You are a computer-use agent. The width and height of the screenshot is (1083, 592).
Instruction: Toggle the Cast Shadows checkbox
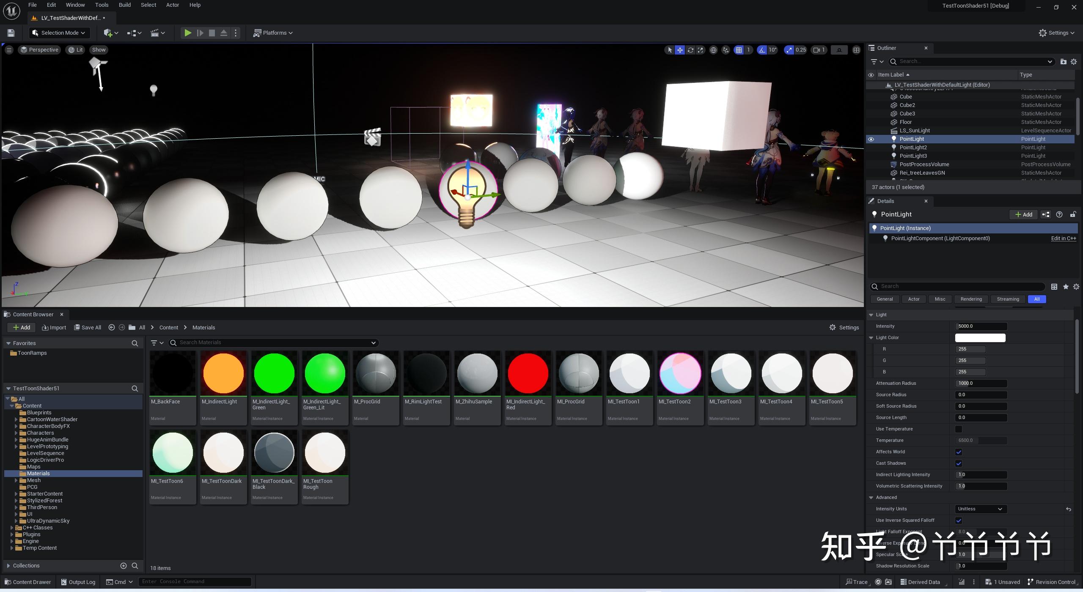coord(959,463)
